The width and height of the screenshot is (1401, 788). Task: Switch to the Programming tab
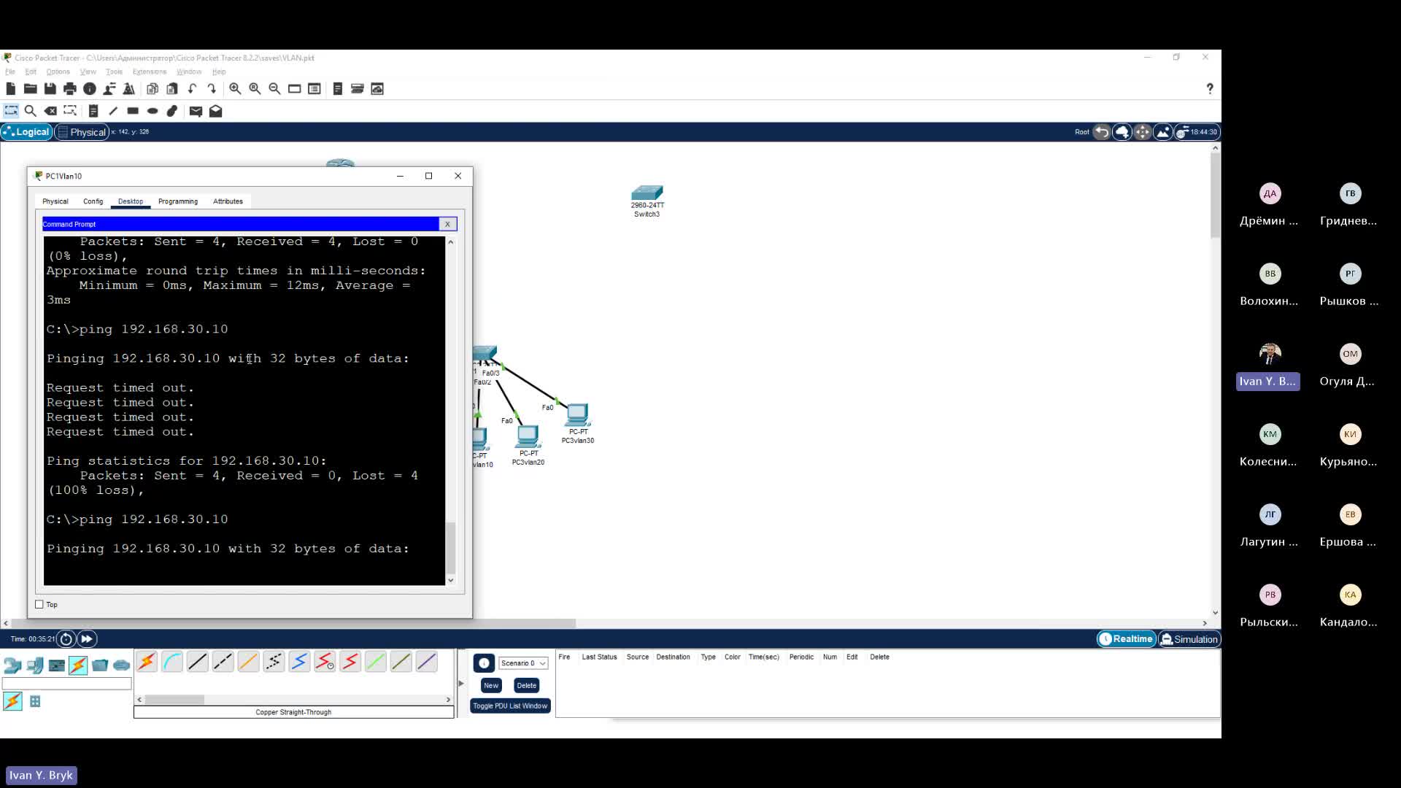(178, 201)
